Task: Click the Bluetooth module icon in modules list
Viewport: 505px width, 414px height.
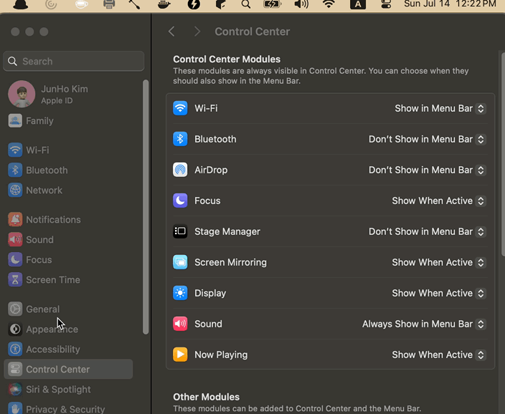Action: (180, 139)
